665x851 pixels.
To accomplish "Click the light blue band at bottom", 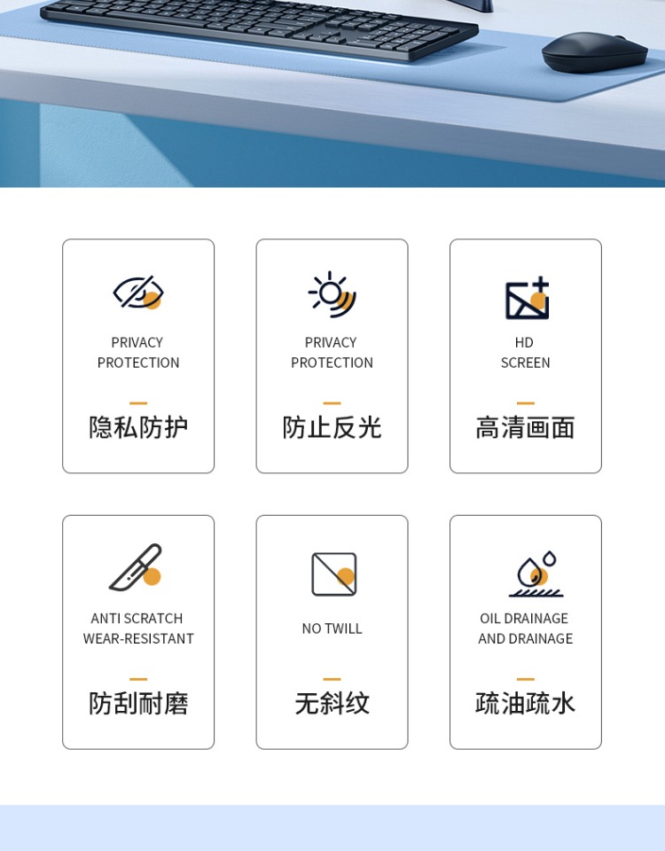I will pyautogui.click(x=332, y=828).
